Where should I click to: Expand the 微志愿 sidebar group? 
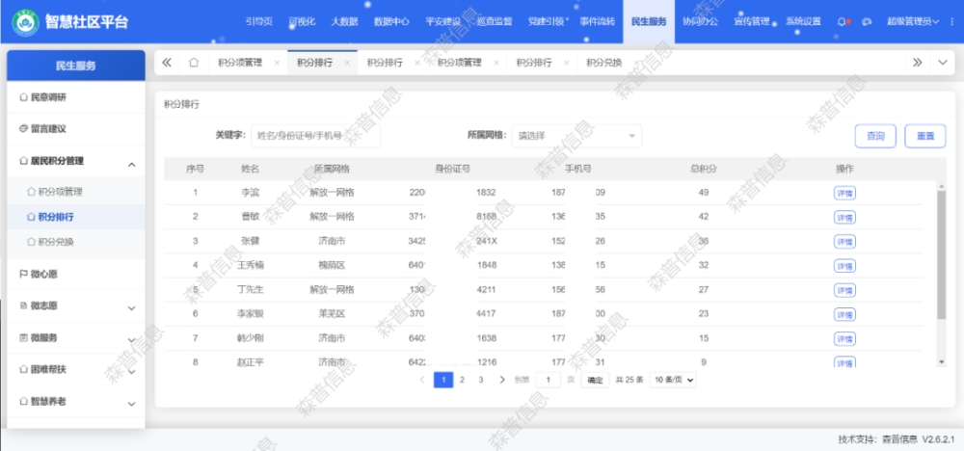pyautogui.click(x=131, y=308)
